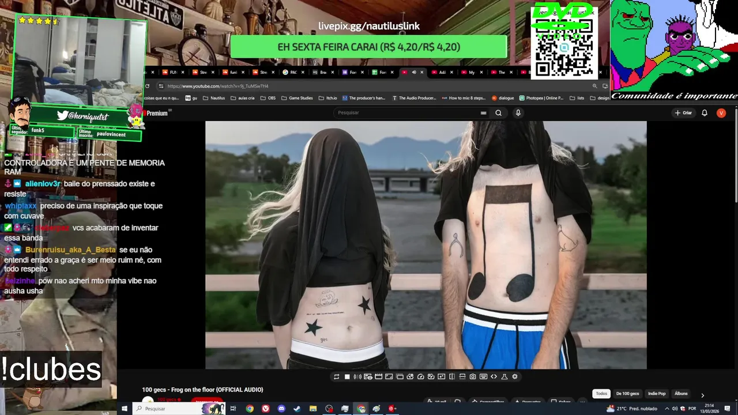Mute the playing YouTube tab speaker icon
Viewport: 738px width, 415px height.
(x=414, y=72)
